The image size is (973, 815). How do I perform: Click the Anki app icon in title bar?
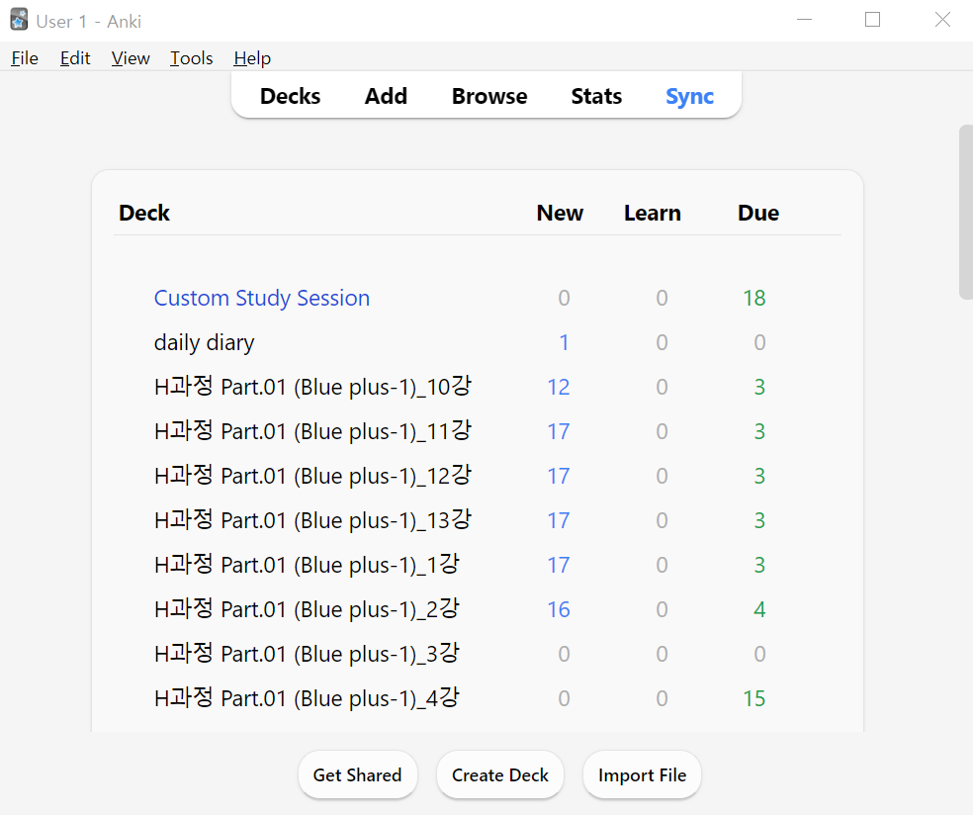tap(19, 21)
